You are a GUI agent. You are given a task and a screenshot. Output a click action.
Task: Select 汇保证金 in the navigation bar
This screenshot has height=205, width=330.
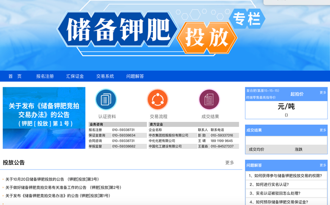tap(75, 76)
